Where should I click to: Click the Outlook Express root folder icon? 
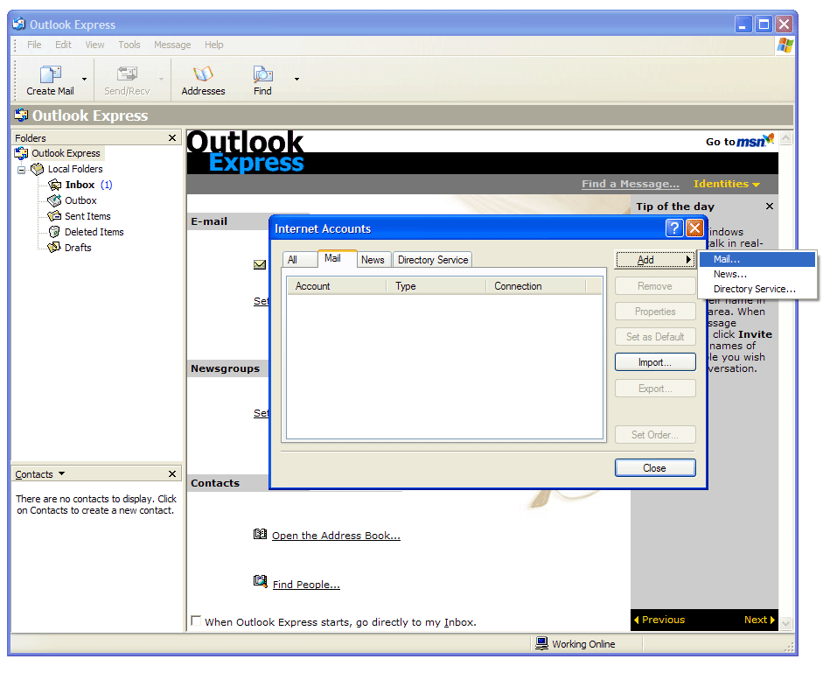[x=21, y=153]
